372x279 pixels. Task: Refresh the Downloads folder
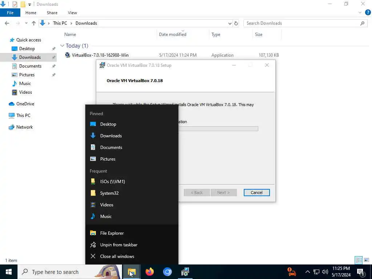[x=236, y=23]
